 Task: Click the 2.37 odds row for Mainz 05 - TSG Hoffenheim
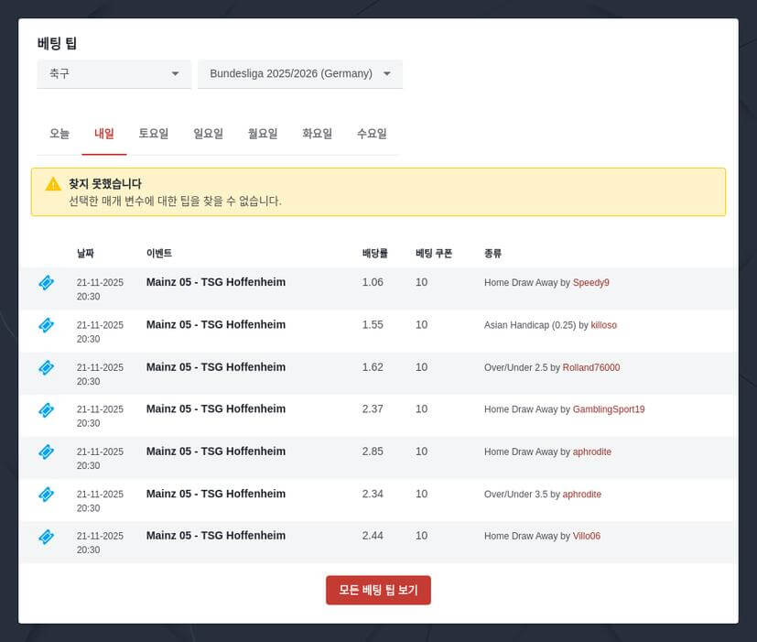coord(373,409)
